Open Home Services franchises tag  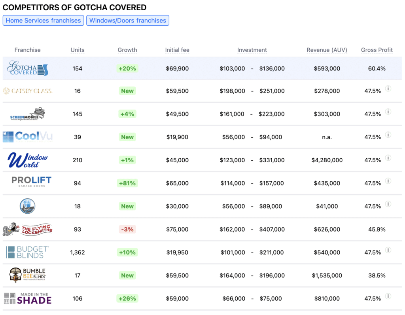coord(44,21)
